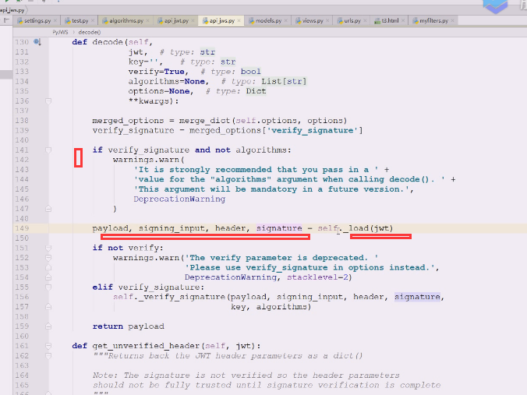Image resolution: width=527 pixels, height=395 pixels.
Task: Toggle the fold end marker at line 147
Action: tap(48, 209)
